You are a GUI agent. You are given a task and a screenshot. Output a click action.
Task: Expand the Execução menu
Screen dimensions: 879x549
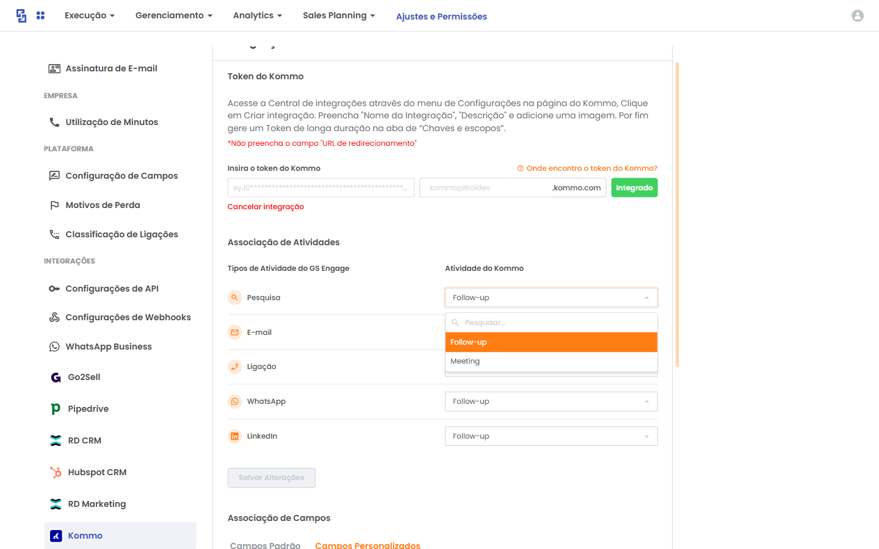pos(89,15)
